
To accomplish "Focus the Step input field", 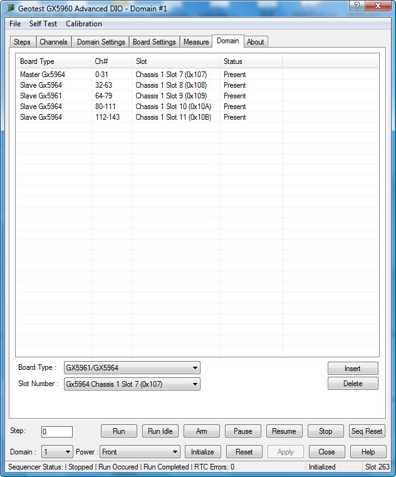I will [57, 432].
